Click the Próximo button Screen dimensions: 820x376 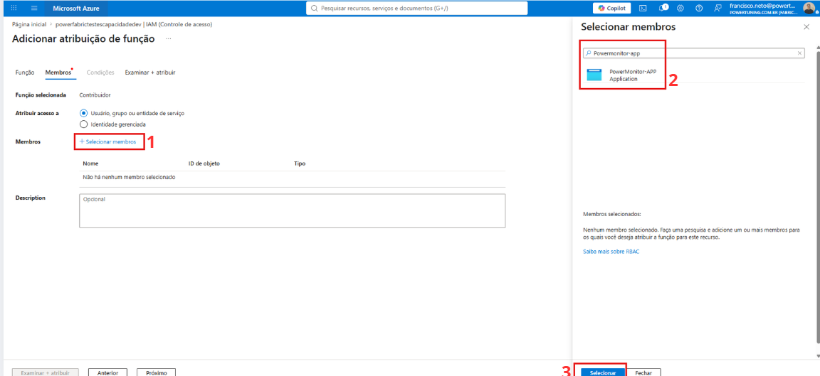click(x=157, y=373)
